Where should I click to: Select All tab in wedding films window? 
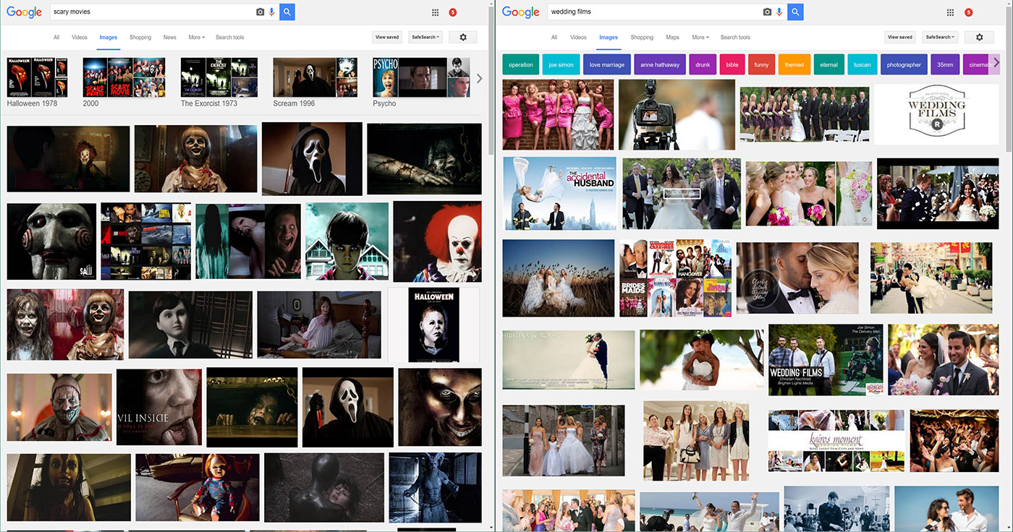click(x=554, y=37)
